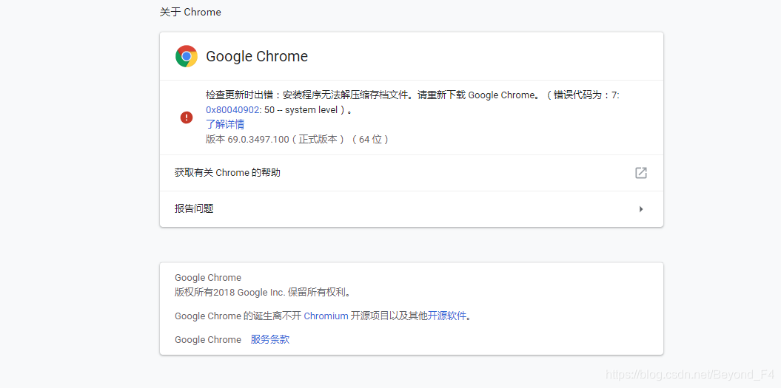The image size is (781, 388).
Task: Click the 版本 69.0.3497.100 text
Action: [x=297, y=139]
